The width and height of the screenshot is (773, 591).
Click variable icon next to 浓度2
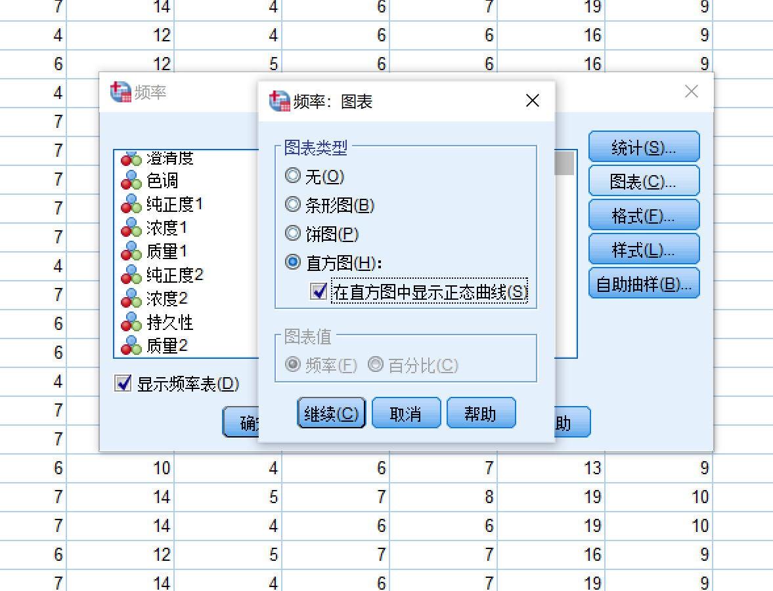[131, 298]
